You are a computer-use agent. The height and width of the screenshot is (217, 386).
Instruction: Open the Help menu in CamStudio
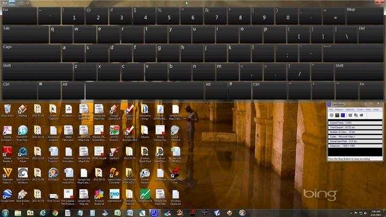tap(376, 110)
